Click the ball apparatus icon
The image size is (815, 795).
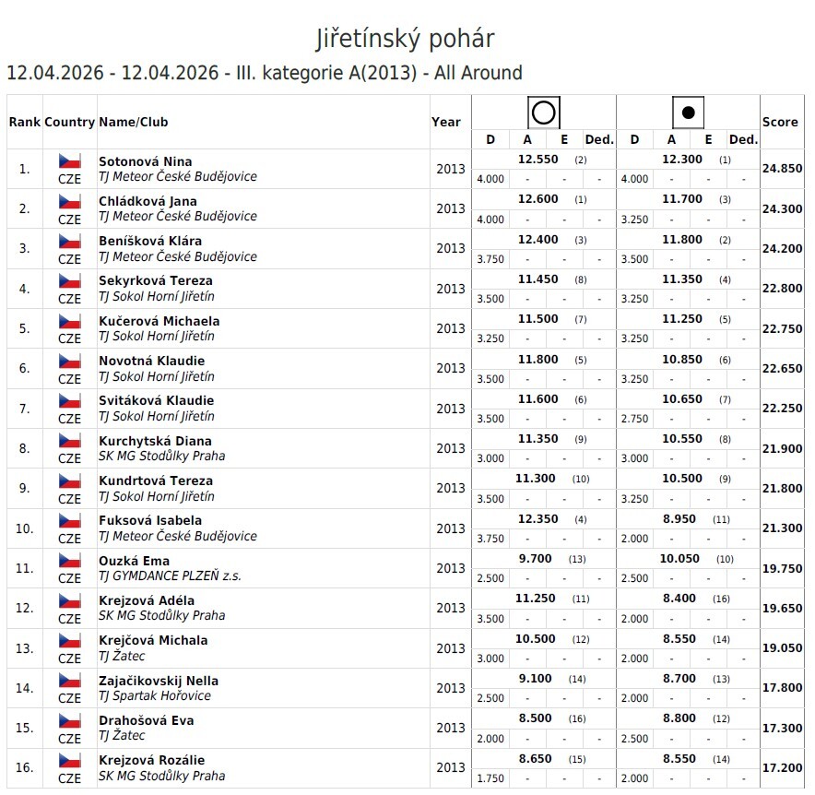click(688, 113)
